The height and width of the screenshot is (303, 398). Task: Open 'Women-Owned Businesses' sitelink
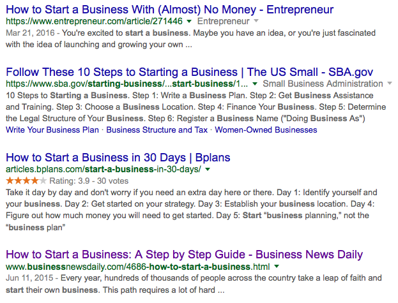click(266, 130)
